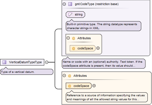Select the codeSpace attribute inside gml:CodeType

click(83, 48)
